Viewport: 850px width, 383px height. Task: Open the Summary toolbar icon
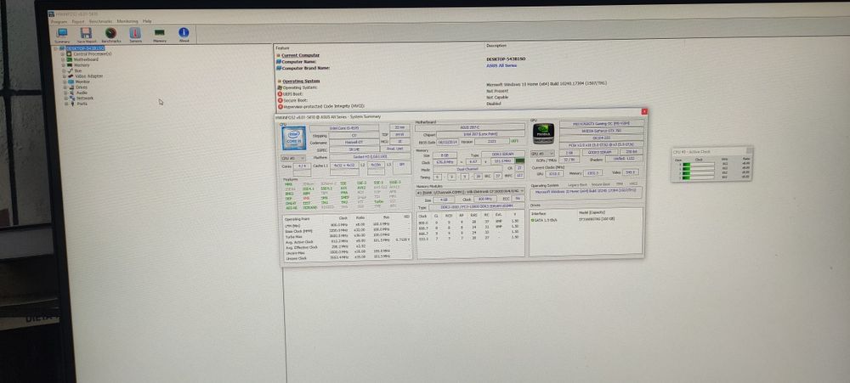62,33
